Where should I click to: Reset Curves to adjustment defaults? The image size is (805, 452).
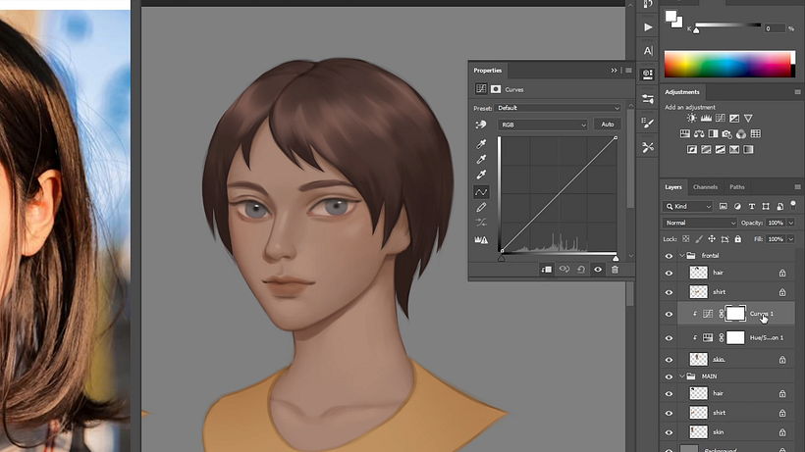(580, 270)
